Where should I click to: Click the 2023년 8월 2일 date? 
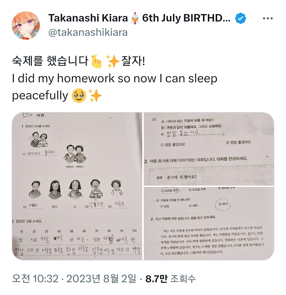point(101,279)
